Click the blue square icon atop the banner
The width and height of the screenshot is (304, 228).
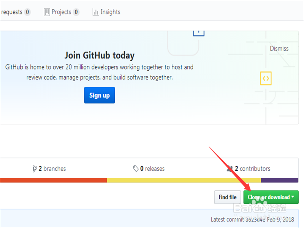199,32
